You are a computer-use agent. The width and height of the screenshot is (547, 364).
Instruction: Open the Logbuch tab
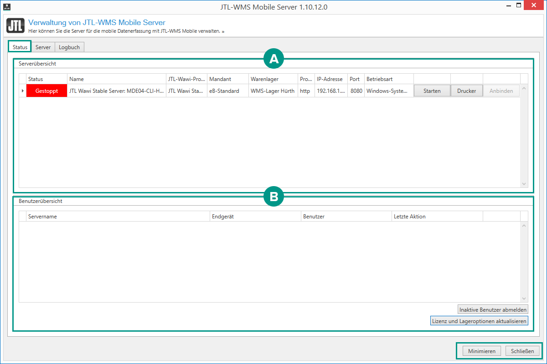69,47
